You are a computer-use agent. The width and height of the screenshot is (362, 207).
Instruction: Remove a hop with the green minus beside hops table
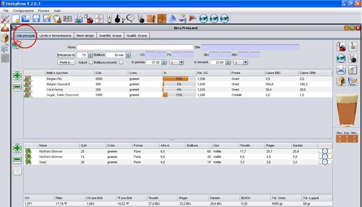tap(17, 160)
